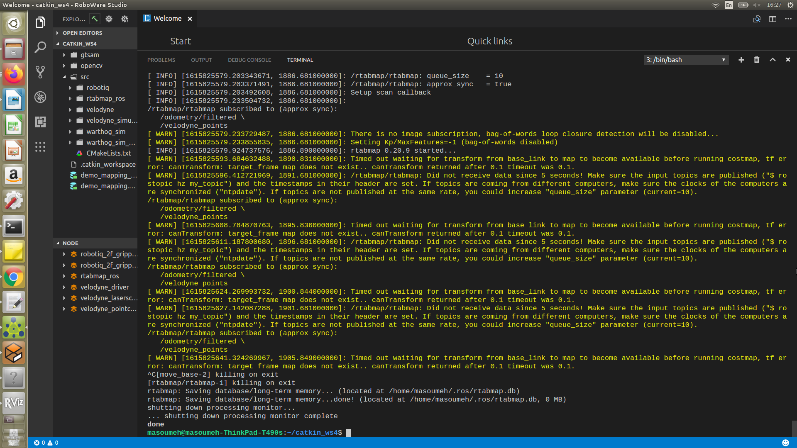Screen dimensions: 797x448
Task: Click the build hammer icon in explorer header
Action: pos(95,19)
